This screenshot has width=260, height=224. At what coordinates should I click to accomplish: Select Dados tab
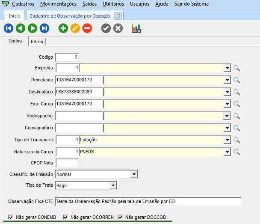pyautogui.click(x=15, y=41)
